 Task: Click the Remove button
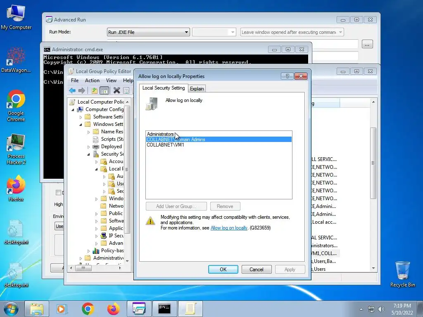[x=225, y=206]
